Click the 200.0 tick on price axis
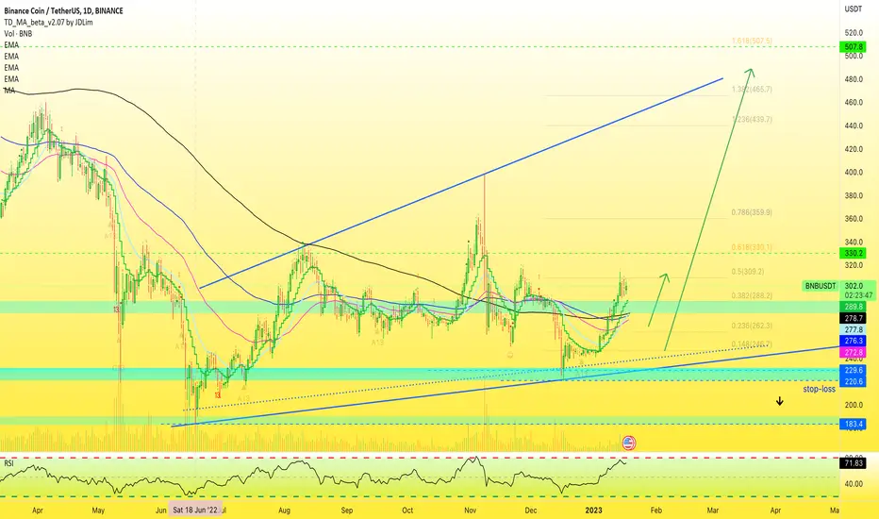 (854, 405)
